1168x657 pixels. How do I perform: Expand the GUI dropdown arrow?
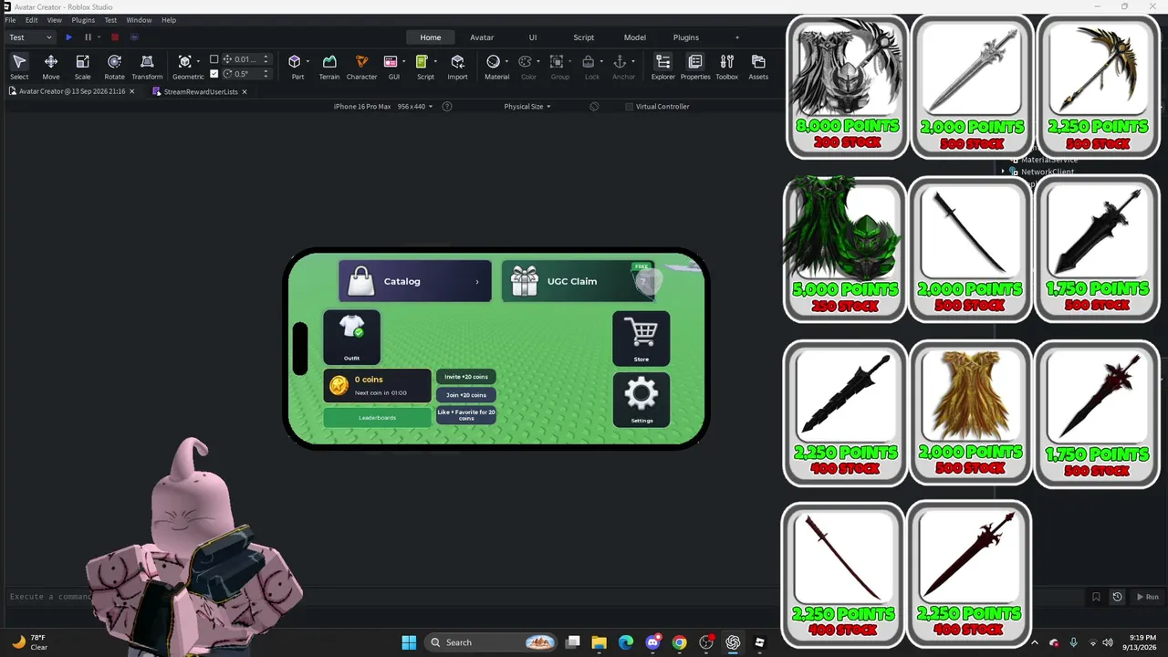(x=404, y=62)
